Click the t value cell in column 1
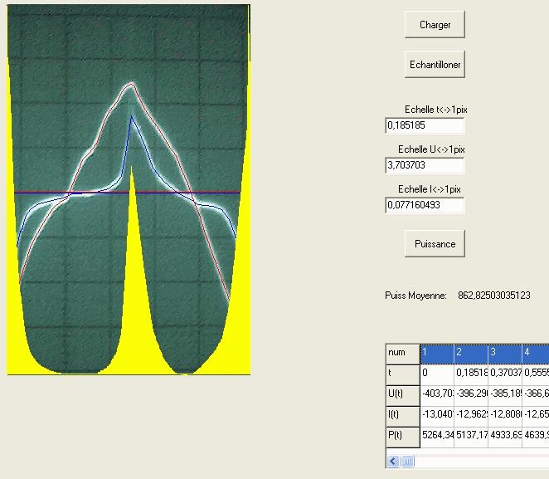The width and height of the screenshot is (549, 479). point(436,374)
